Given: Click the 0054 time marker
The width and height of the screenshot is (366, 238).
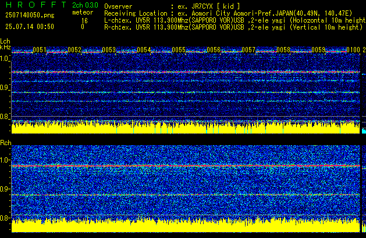Looking at the screenshot, I should tap(144, 50).
